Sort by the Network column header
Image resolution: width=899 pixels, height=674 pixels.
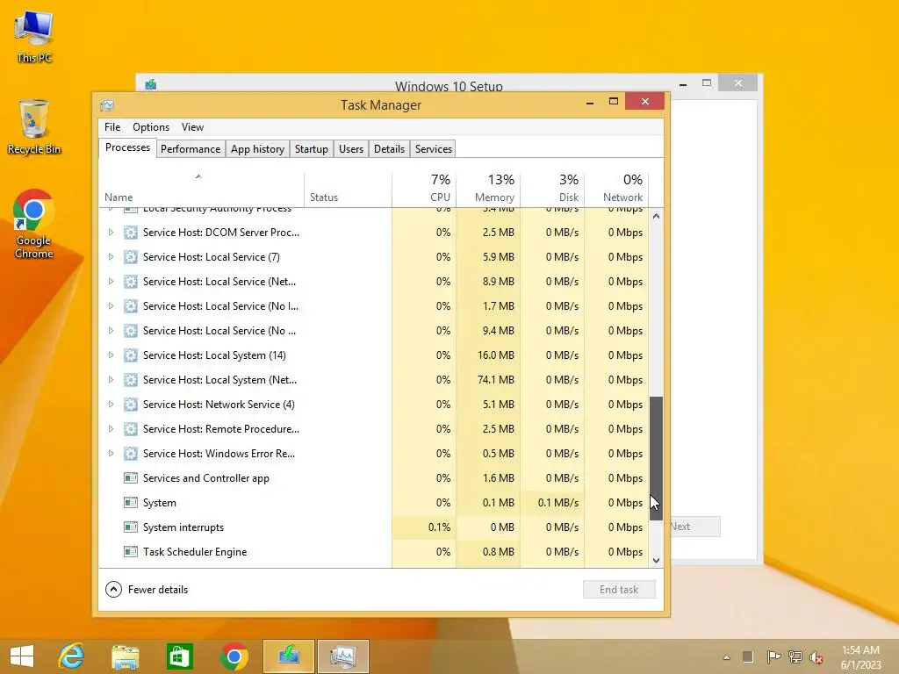coord(616,190)
